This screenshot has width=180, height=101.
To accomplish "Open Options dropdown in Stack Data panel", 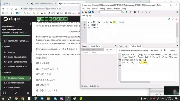I will pos(111,49).
